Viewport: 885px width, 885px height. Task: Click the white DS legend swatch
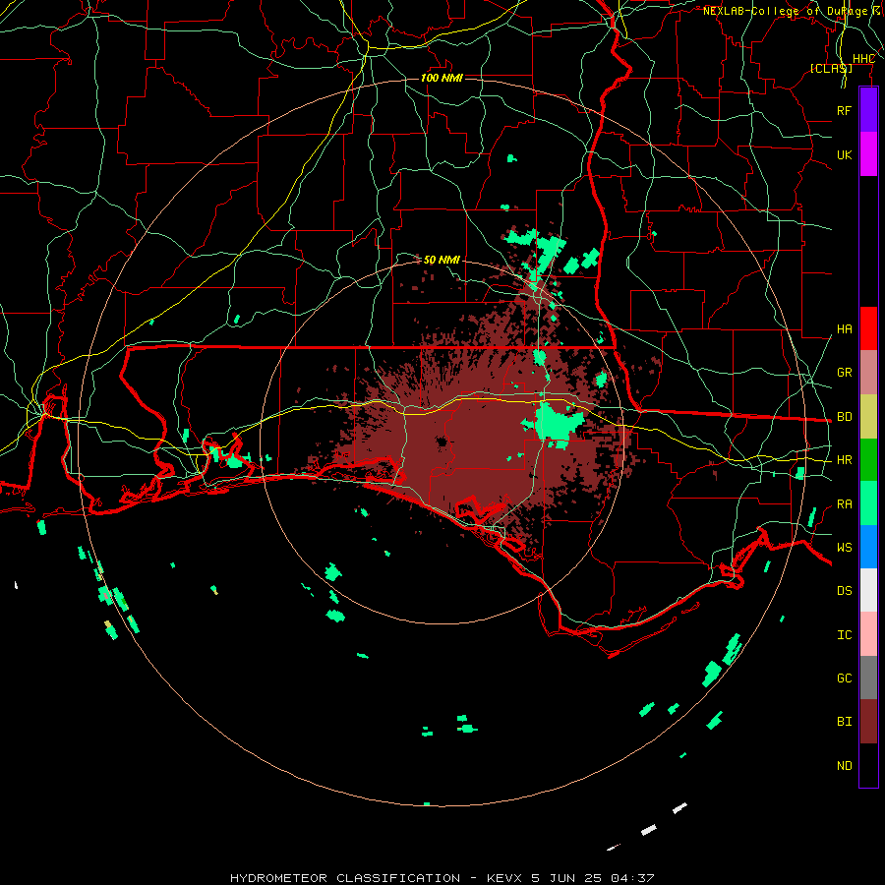click(868, 590)
